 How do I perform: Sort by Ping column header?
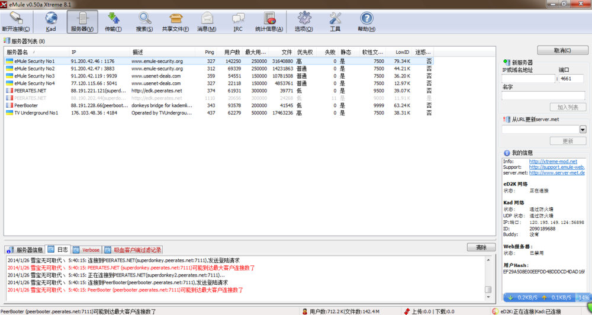(206, 52)
